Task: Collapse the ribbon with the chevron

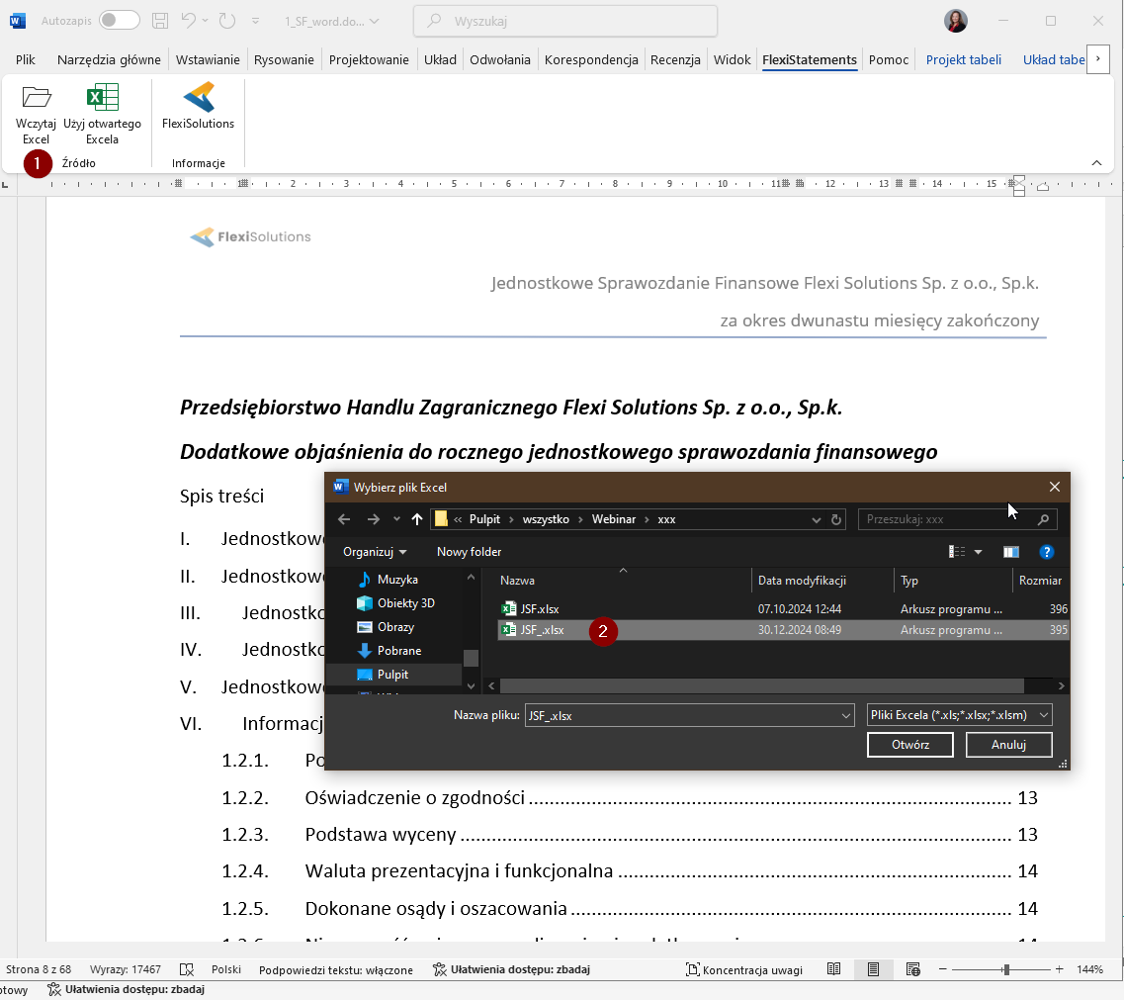Action: tap(1096, 162)
